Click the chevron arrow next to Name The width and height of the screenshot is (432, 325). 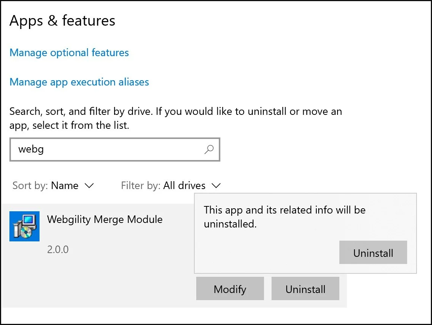coord(89,186)
